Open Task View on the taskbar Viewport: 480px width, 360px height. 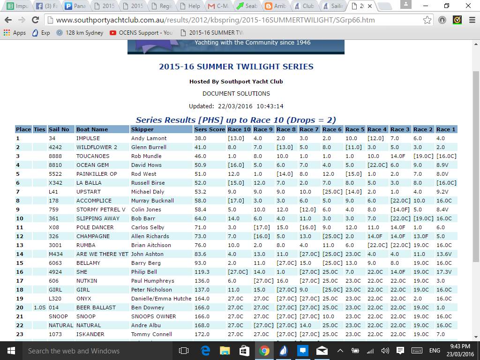[184, 351]
